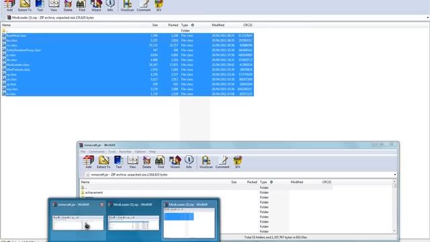Screen dimensions: 430x242
Task: Open File menu in minecraft.jar window
Action: click(83, 151)
